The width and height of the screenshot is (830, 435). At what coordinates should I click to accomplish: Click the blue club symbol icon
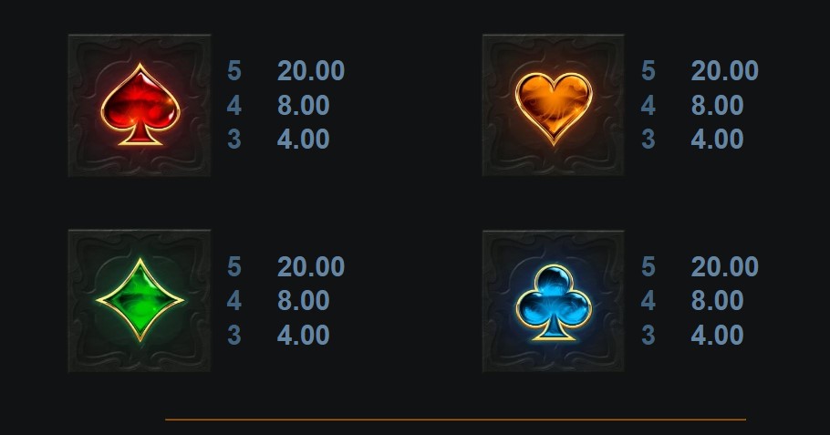(x=553, y=301)
